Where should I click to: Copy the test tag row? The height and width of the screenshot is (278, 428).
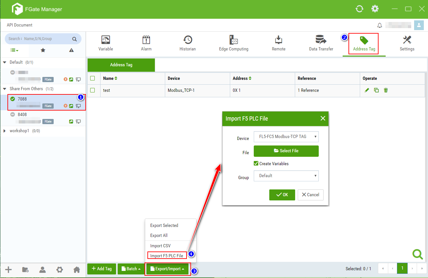point(376,90)
